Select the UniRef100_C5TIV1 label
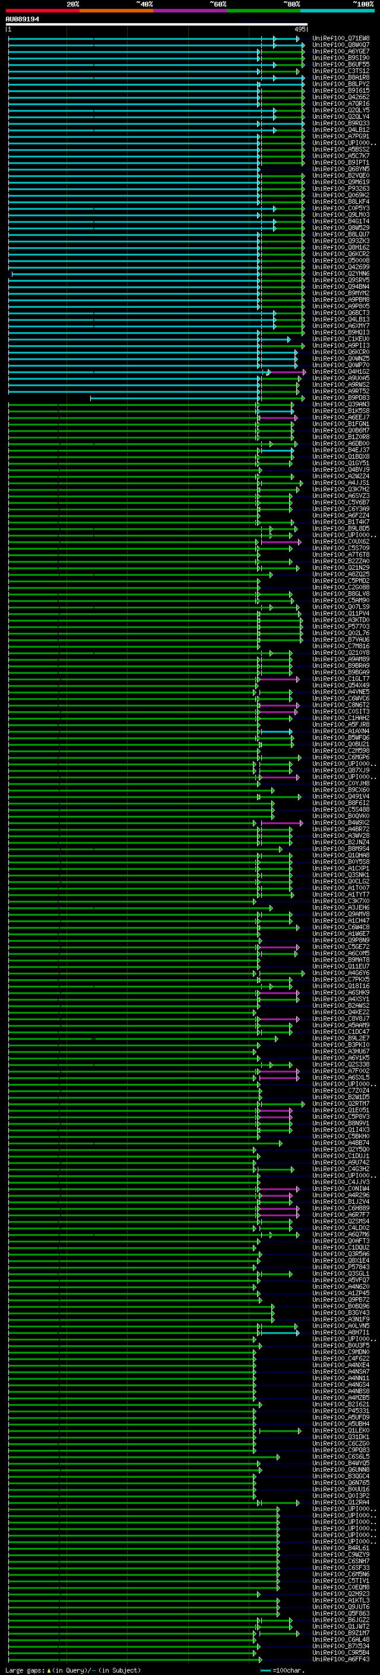 click(340, 1581)
